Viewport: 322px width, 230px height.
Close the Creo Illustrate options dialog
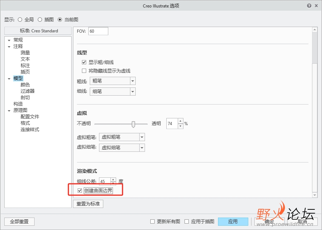316,6
